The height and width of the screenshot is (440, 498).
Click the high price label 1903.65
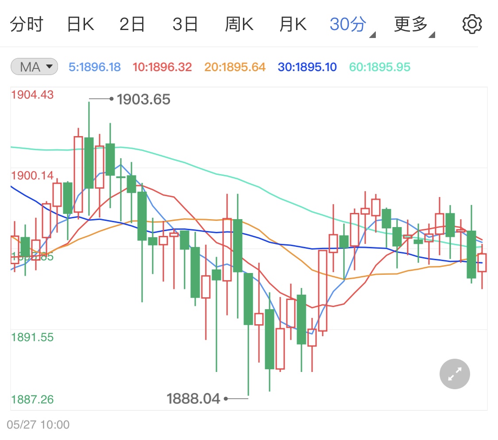coord(143,99)
